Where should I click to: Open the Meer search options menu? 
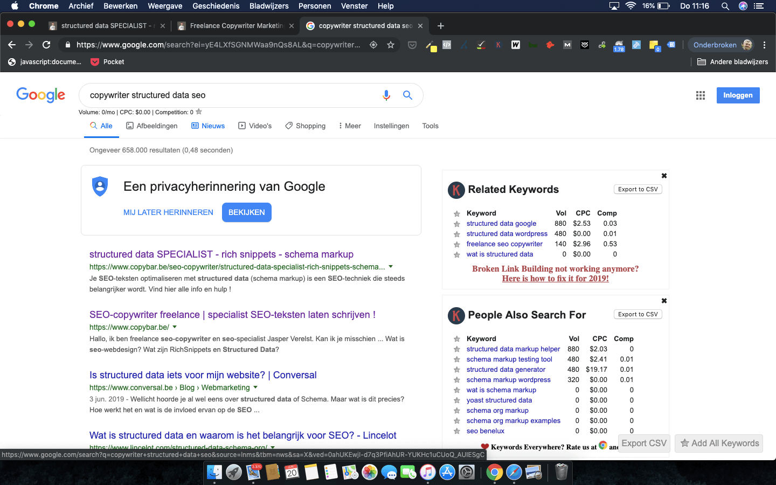350,126
